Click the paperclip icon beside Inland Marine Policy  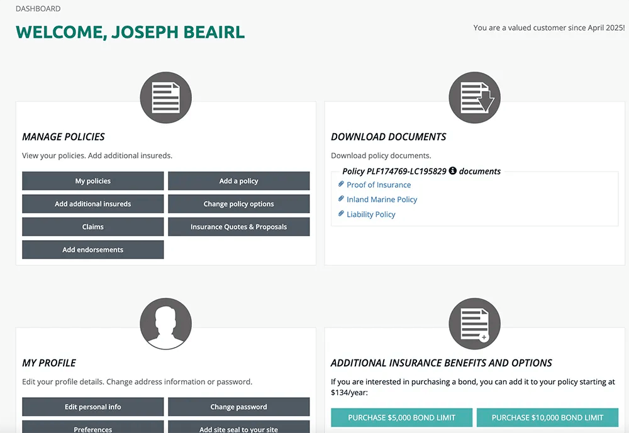342,199
